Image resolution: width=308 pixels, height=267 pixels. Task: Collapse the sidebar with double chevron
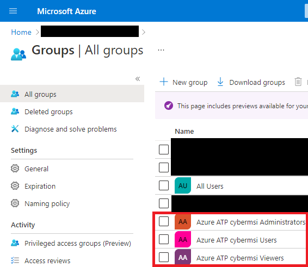point(138,79)
